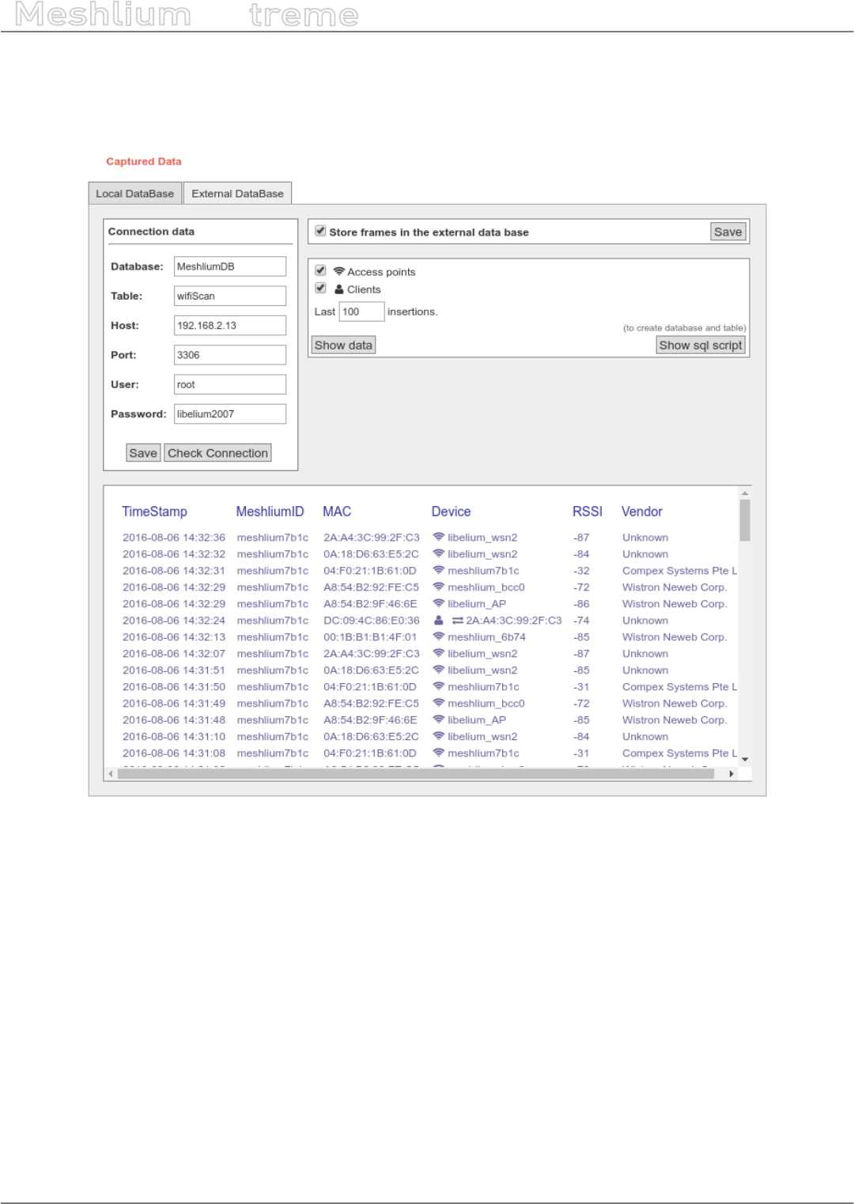Viewport: 854px width, 1204px height.
Task: Focus the Database input field
Action: coord(230,266)
